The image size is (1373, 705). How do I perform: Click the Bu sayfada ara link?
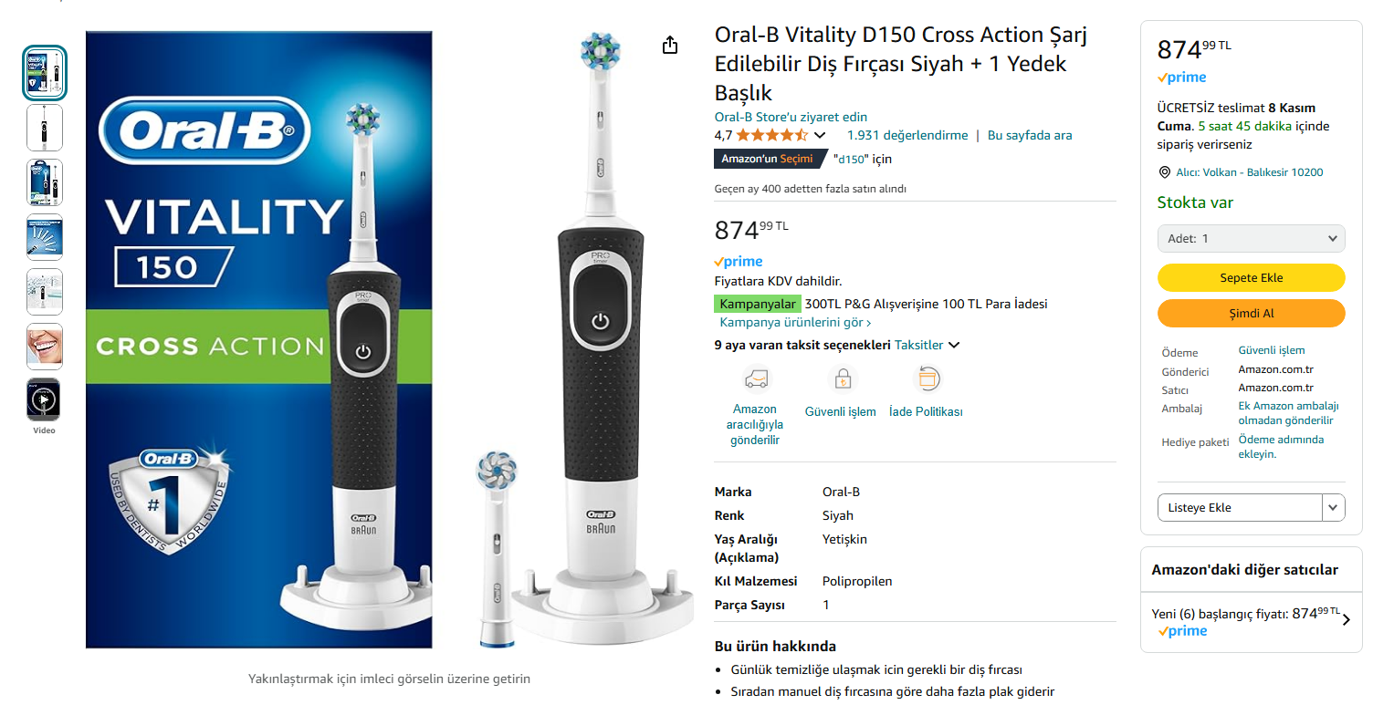[x=1030, y=135]
